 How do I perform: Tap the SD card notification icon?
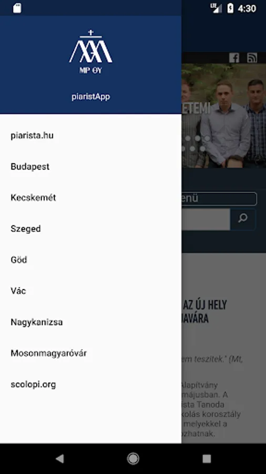pyautogui.click(x=17, y=8)
